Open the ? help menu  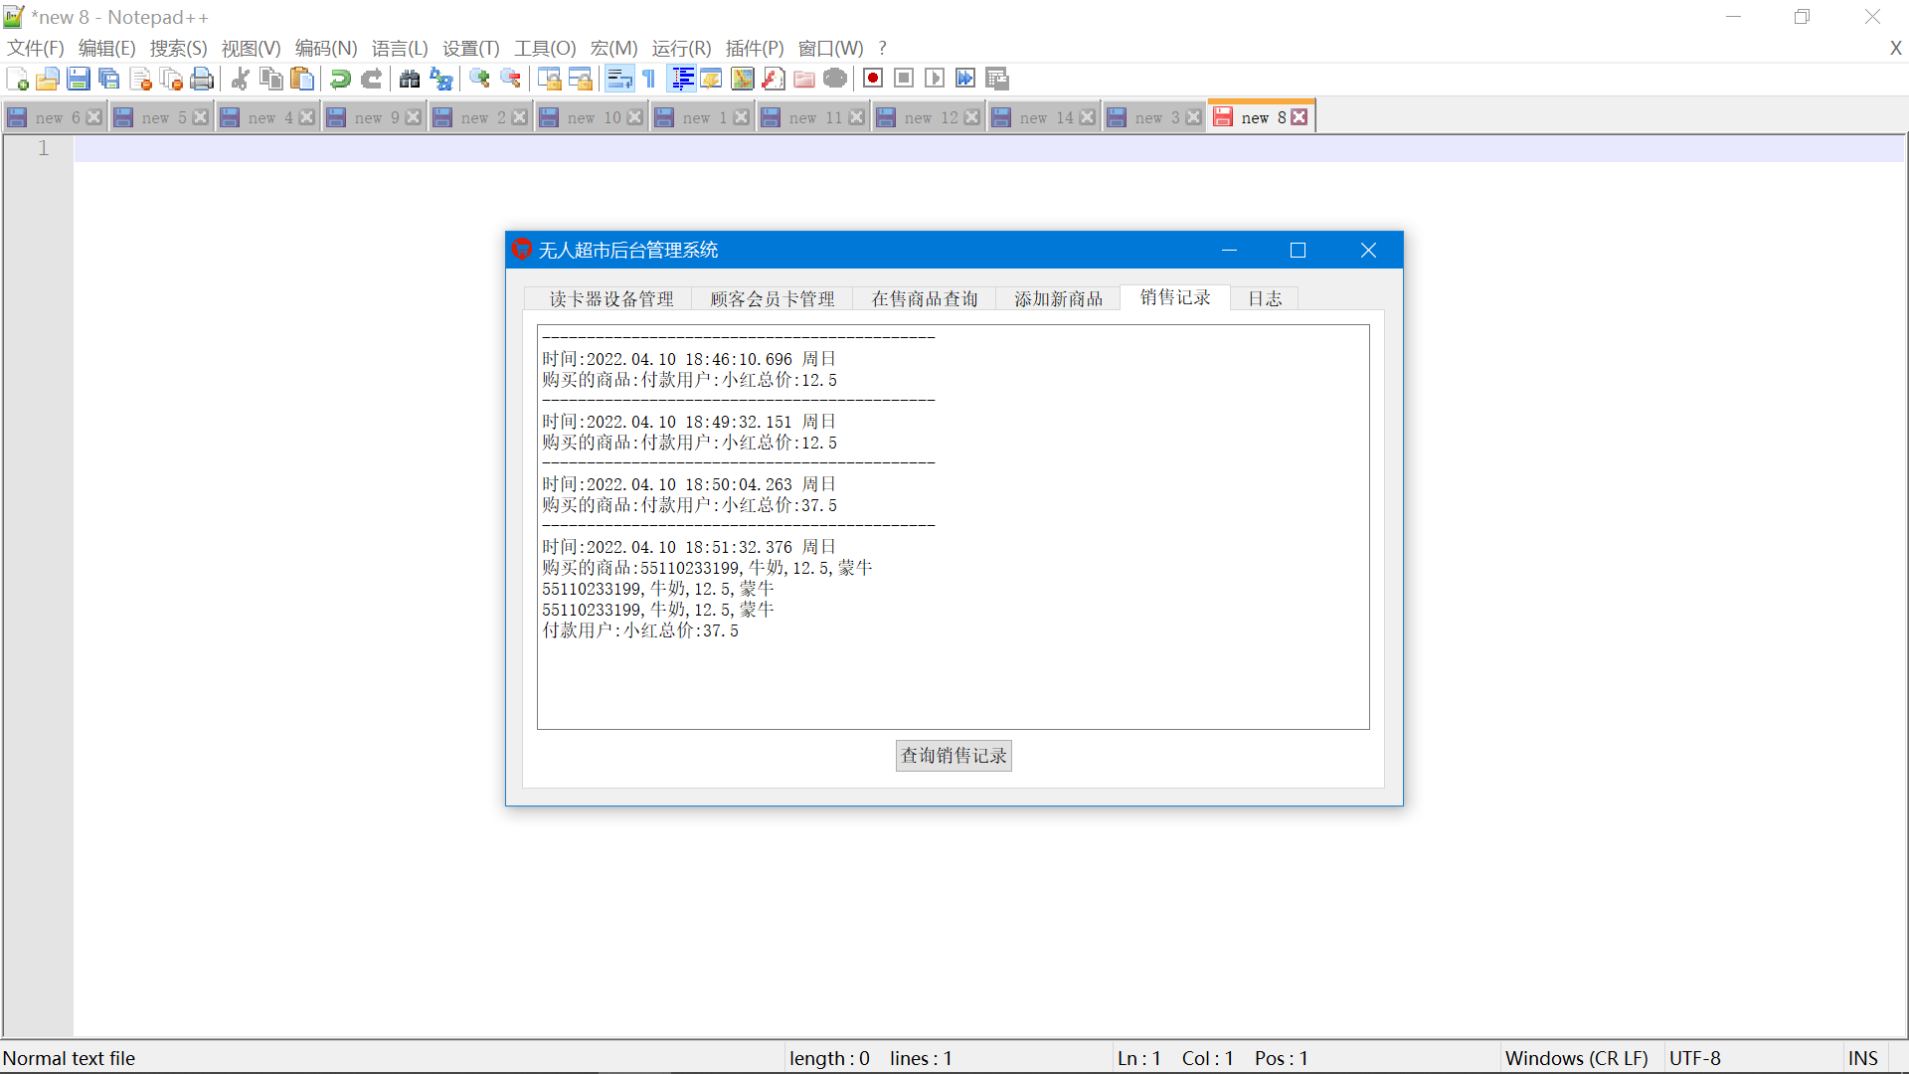[882, 48]
